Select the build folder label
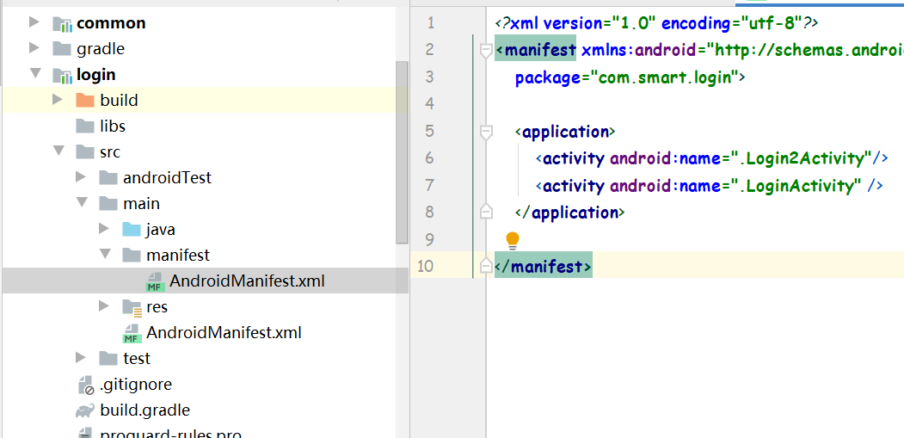 pos(119,101)
